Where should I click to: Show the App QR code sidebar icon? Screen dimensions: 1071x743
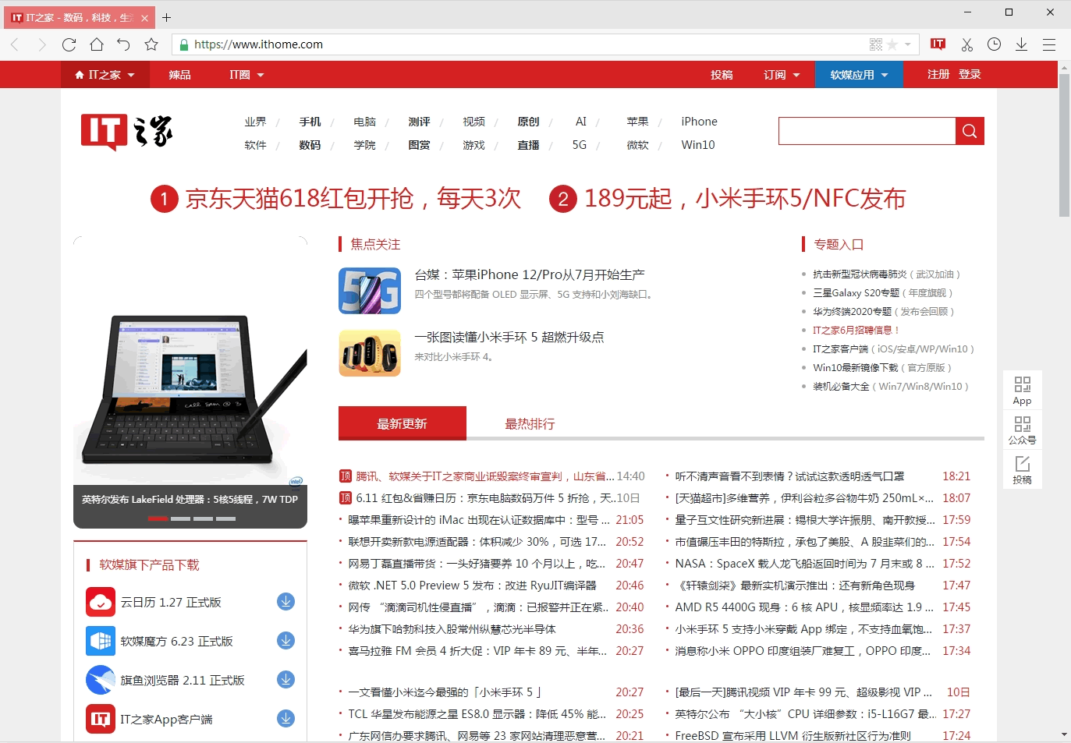pos(1022,390)
